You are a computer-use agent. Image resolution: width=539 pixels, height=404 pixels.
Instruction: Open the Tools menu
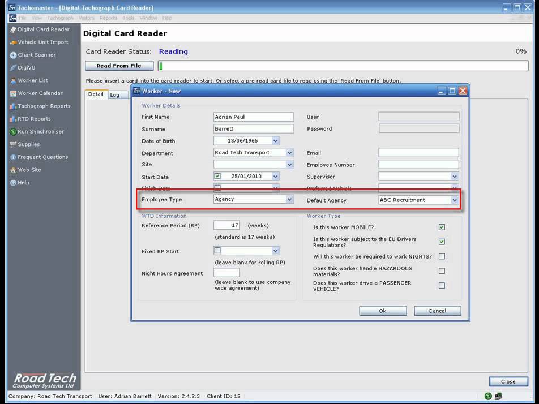pyautogui.click(x=129, y=18)
